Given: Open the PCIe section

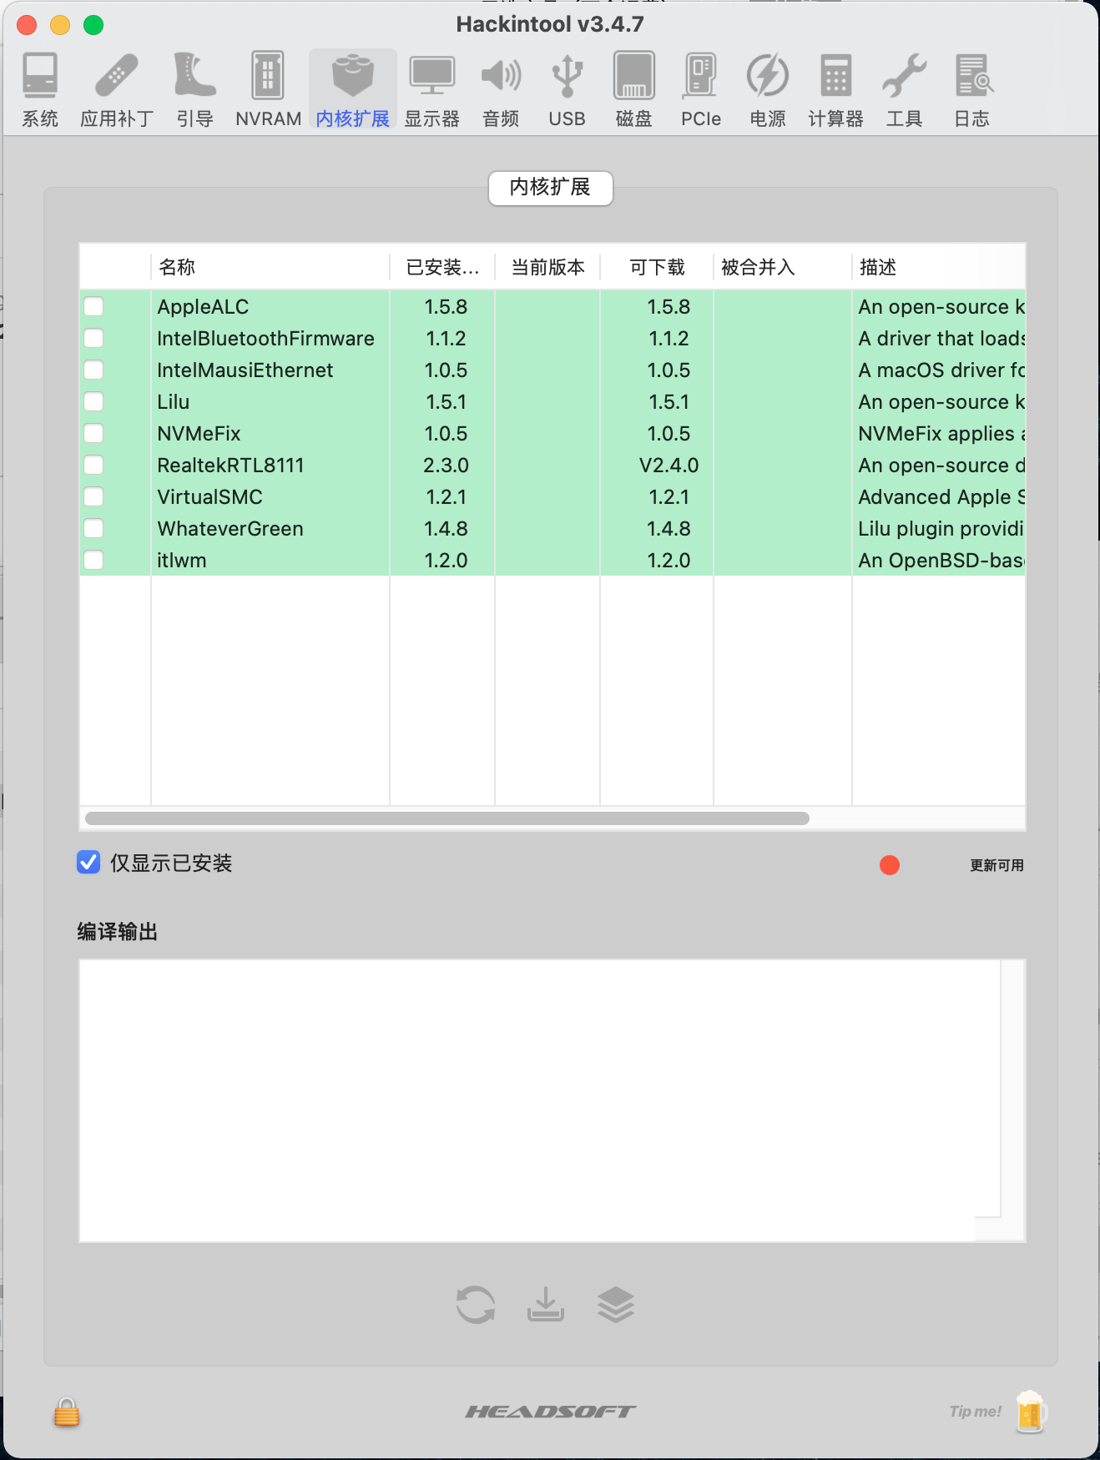Looking at the screenshot, I should click(x=700, y=90).
